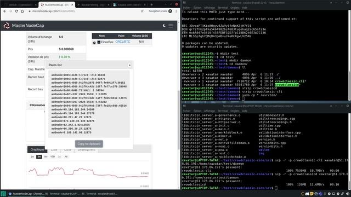The width and height of the screenshot is (351, 197).
Task: Sort exchanges by Paire column
Action: [x=121, y=36]
